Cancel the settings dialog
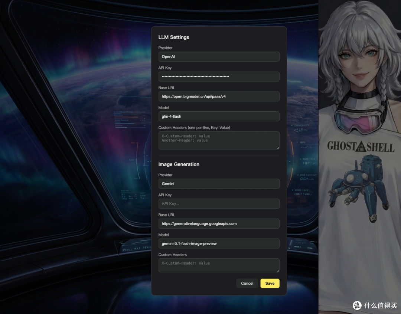The height and width of the screenshot is (314, 401). pyautogui.click(x=247, y=283)
